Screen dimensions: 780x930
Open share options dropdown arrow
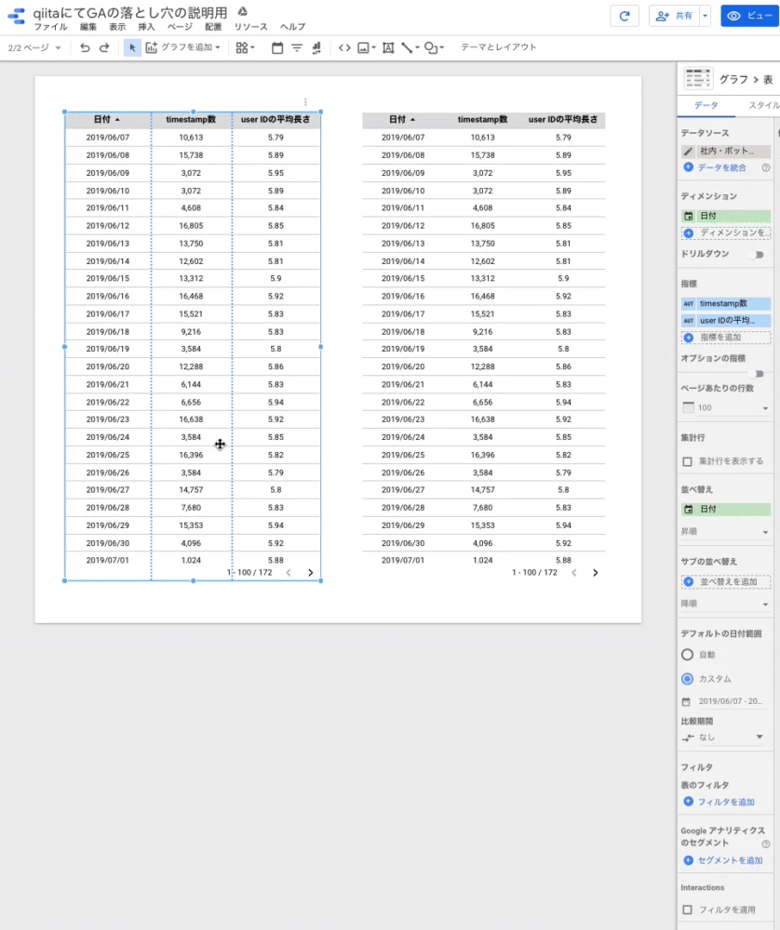click(705, 16)
